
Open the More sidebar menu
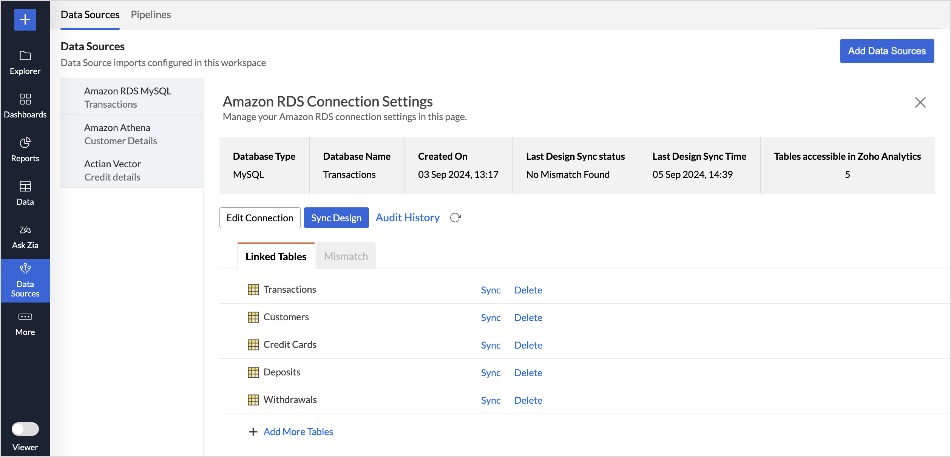25,324
